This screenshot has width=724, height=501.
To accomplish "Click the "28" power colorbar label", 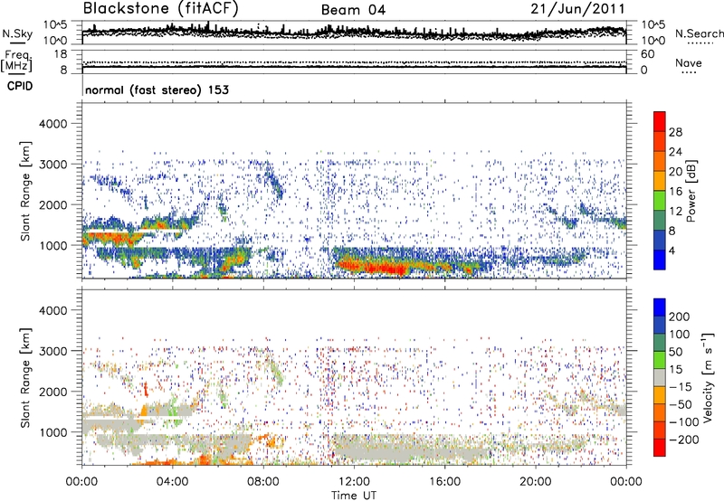I will pos(675,132).
